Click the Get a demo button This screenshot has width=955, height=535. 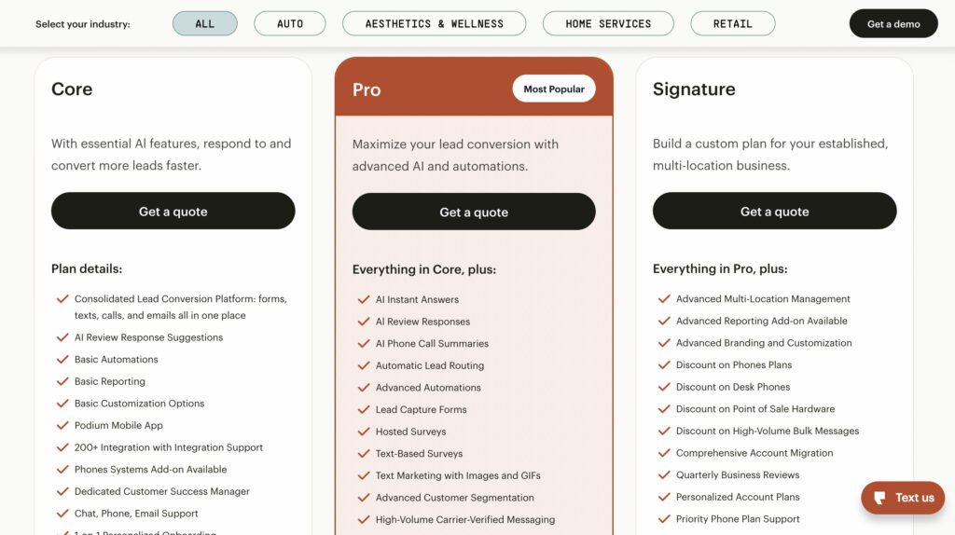pos(893,23)
